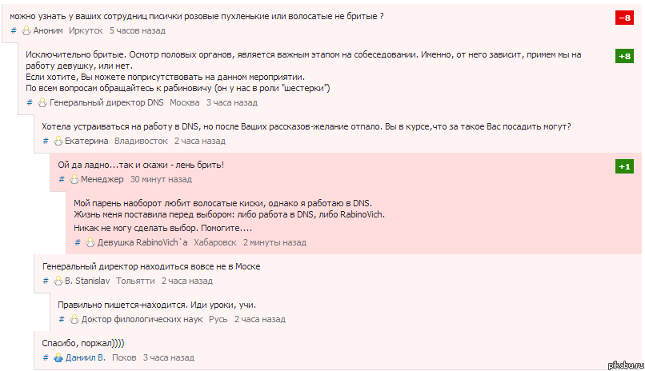This screenshot has width=645, height=371.
Task: Click the city label Тольятти
Action: pos(135,281)
